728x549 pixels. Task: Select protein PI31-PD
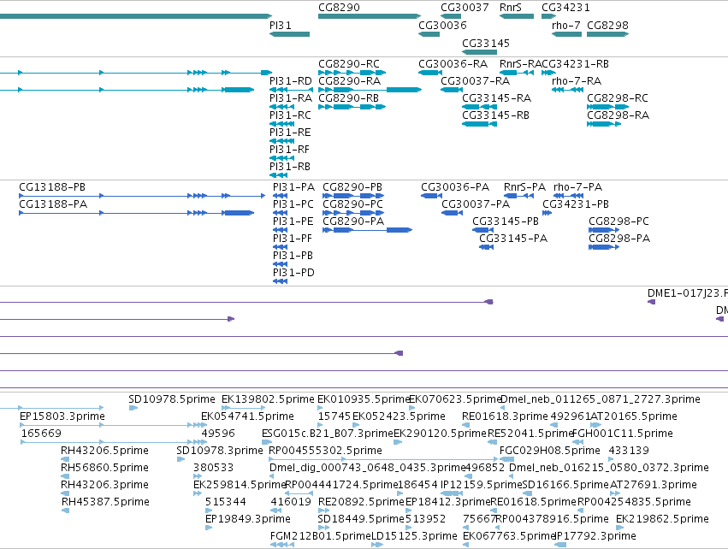(x=281, y=281)
